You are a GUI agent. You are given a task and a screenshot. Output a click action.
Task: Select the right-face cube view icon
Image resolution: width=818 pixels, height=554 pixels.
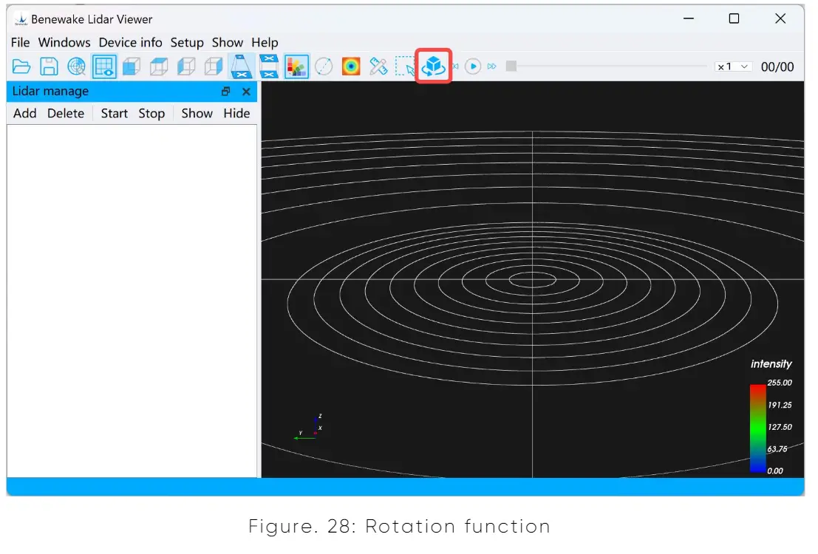coord(214,66)
